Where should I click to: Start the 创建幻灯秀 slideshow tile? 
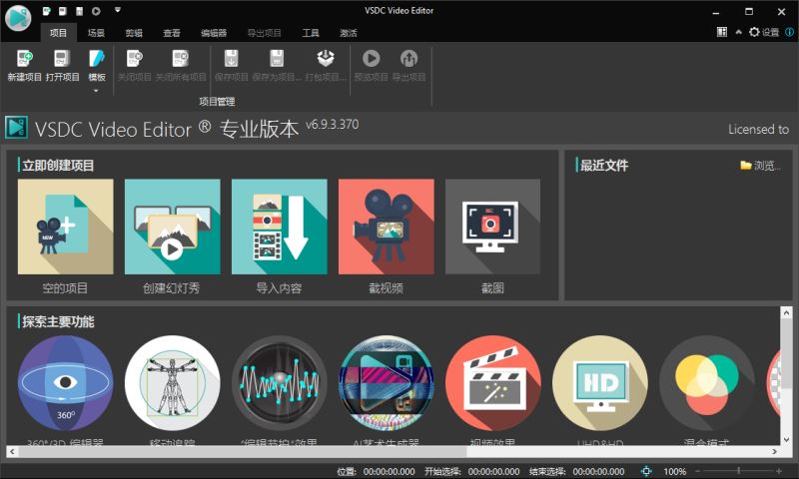click(x=172, y=227)
